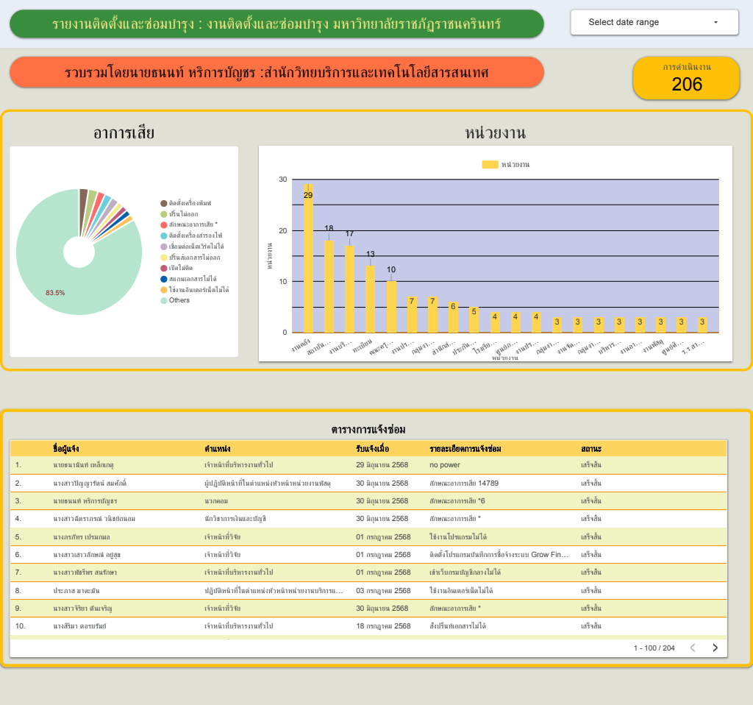Sort table by ตำแหน่ง column header
Viewport: 753px width, 705px height.
pyautogui.click(x=218, y=449)
